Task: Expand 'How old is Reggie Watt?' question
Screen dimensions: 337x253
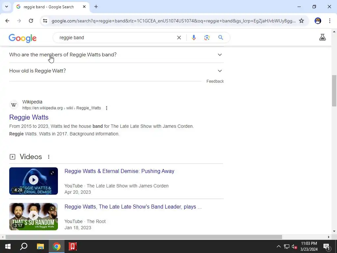Action: (116, 71)
